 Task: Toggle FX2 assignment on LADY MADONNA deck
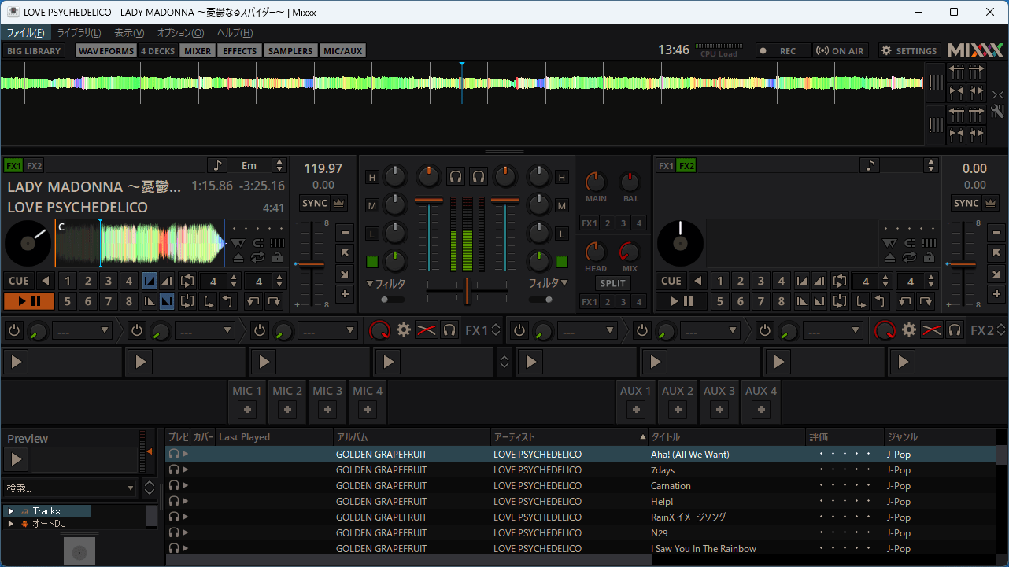click(34, 166)
